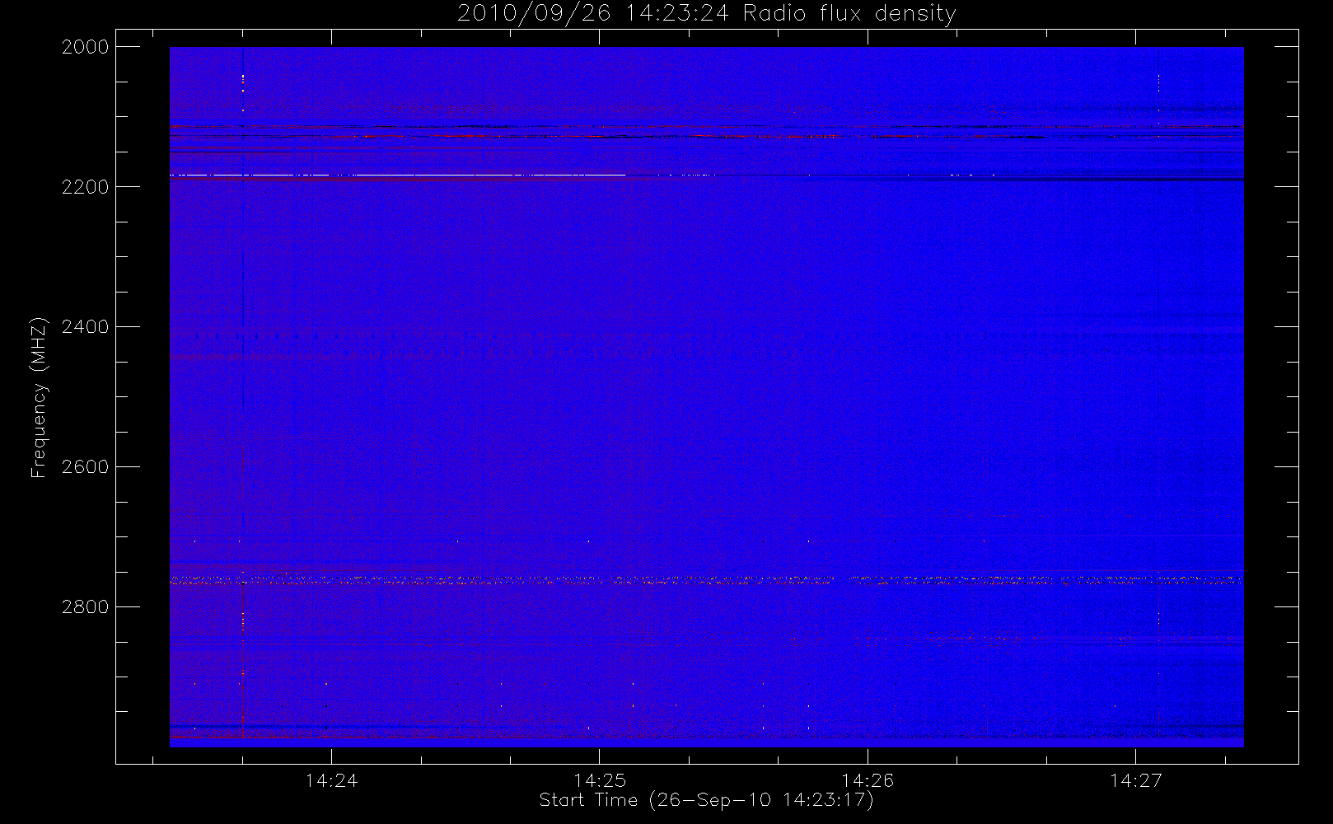Select the 2200 frequency tick label

[86, 187]
